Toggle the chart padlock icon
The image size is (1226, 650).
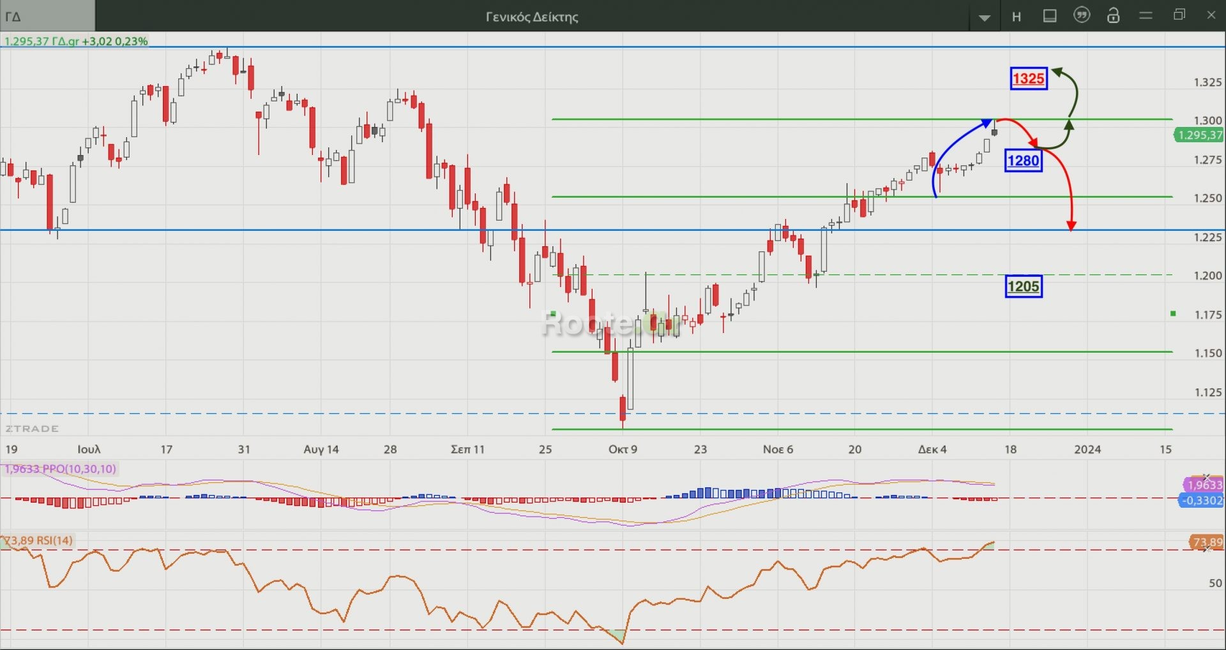(1113, 16)
